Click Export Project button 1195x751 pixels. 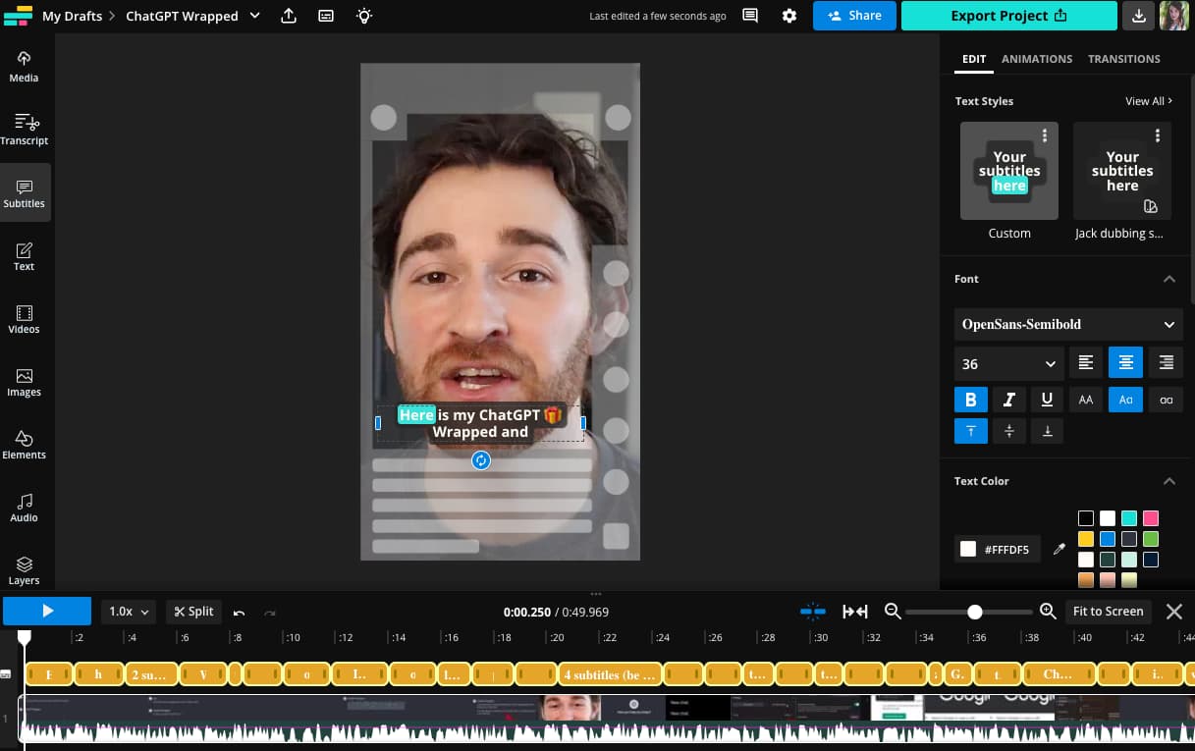point(1009,16)
